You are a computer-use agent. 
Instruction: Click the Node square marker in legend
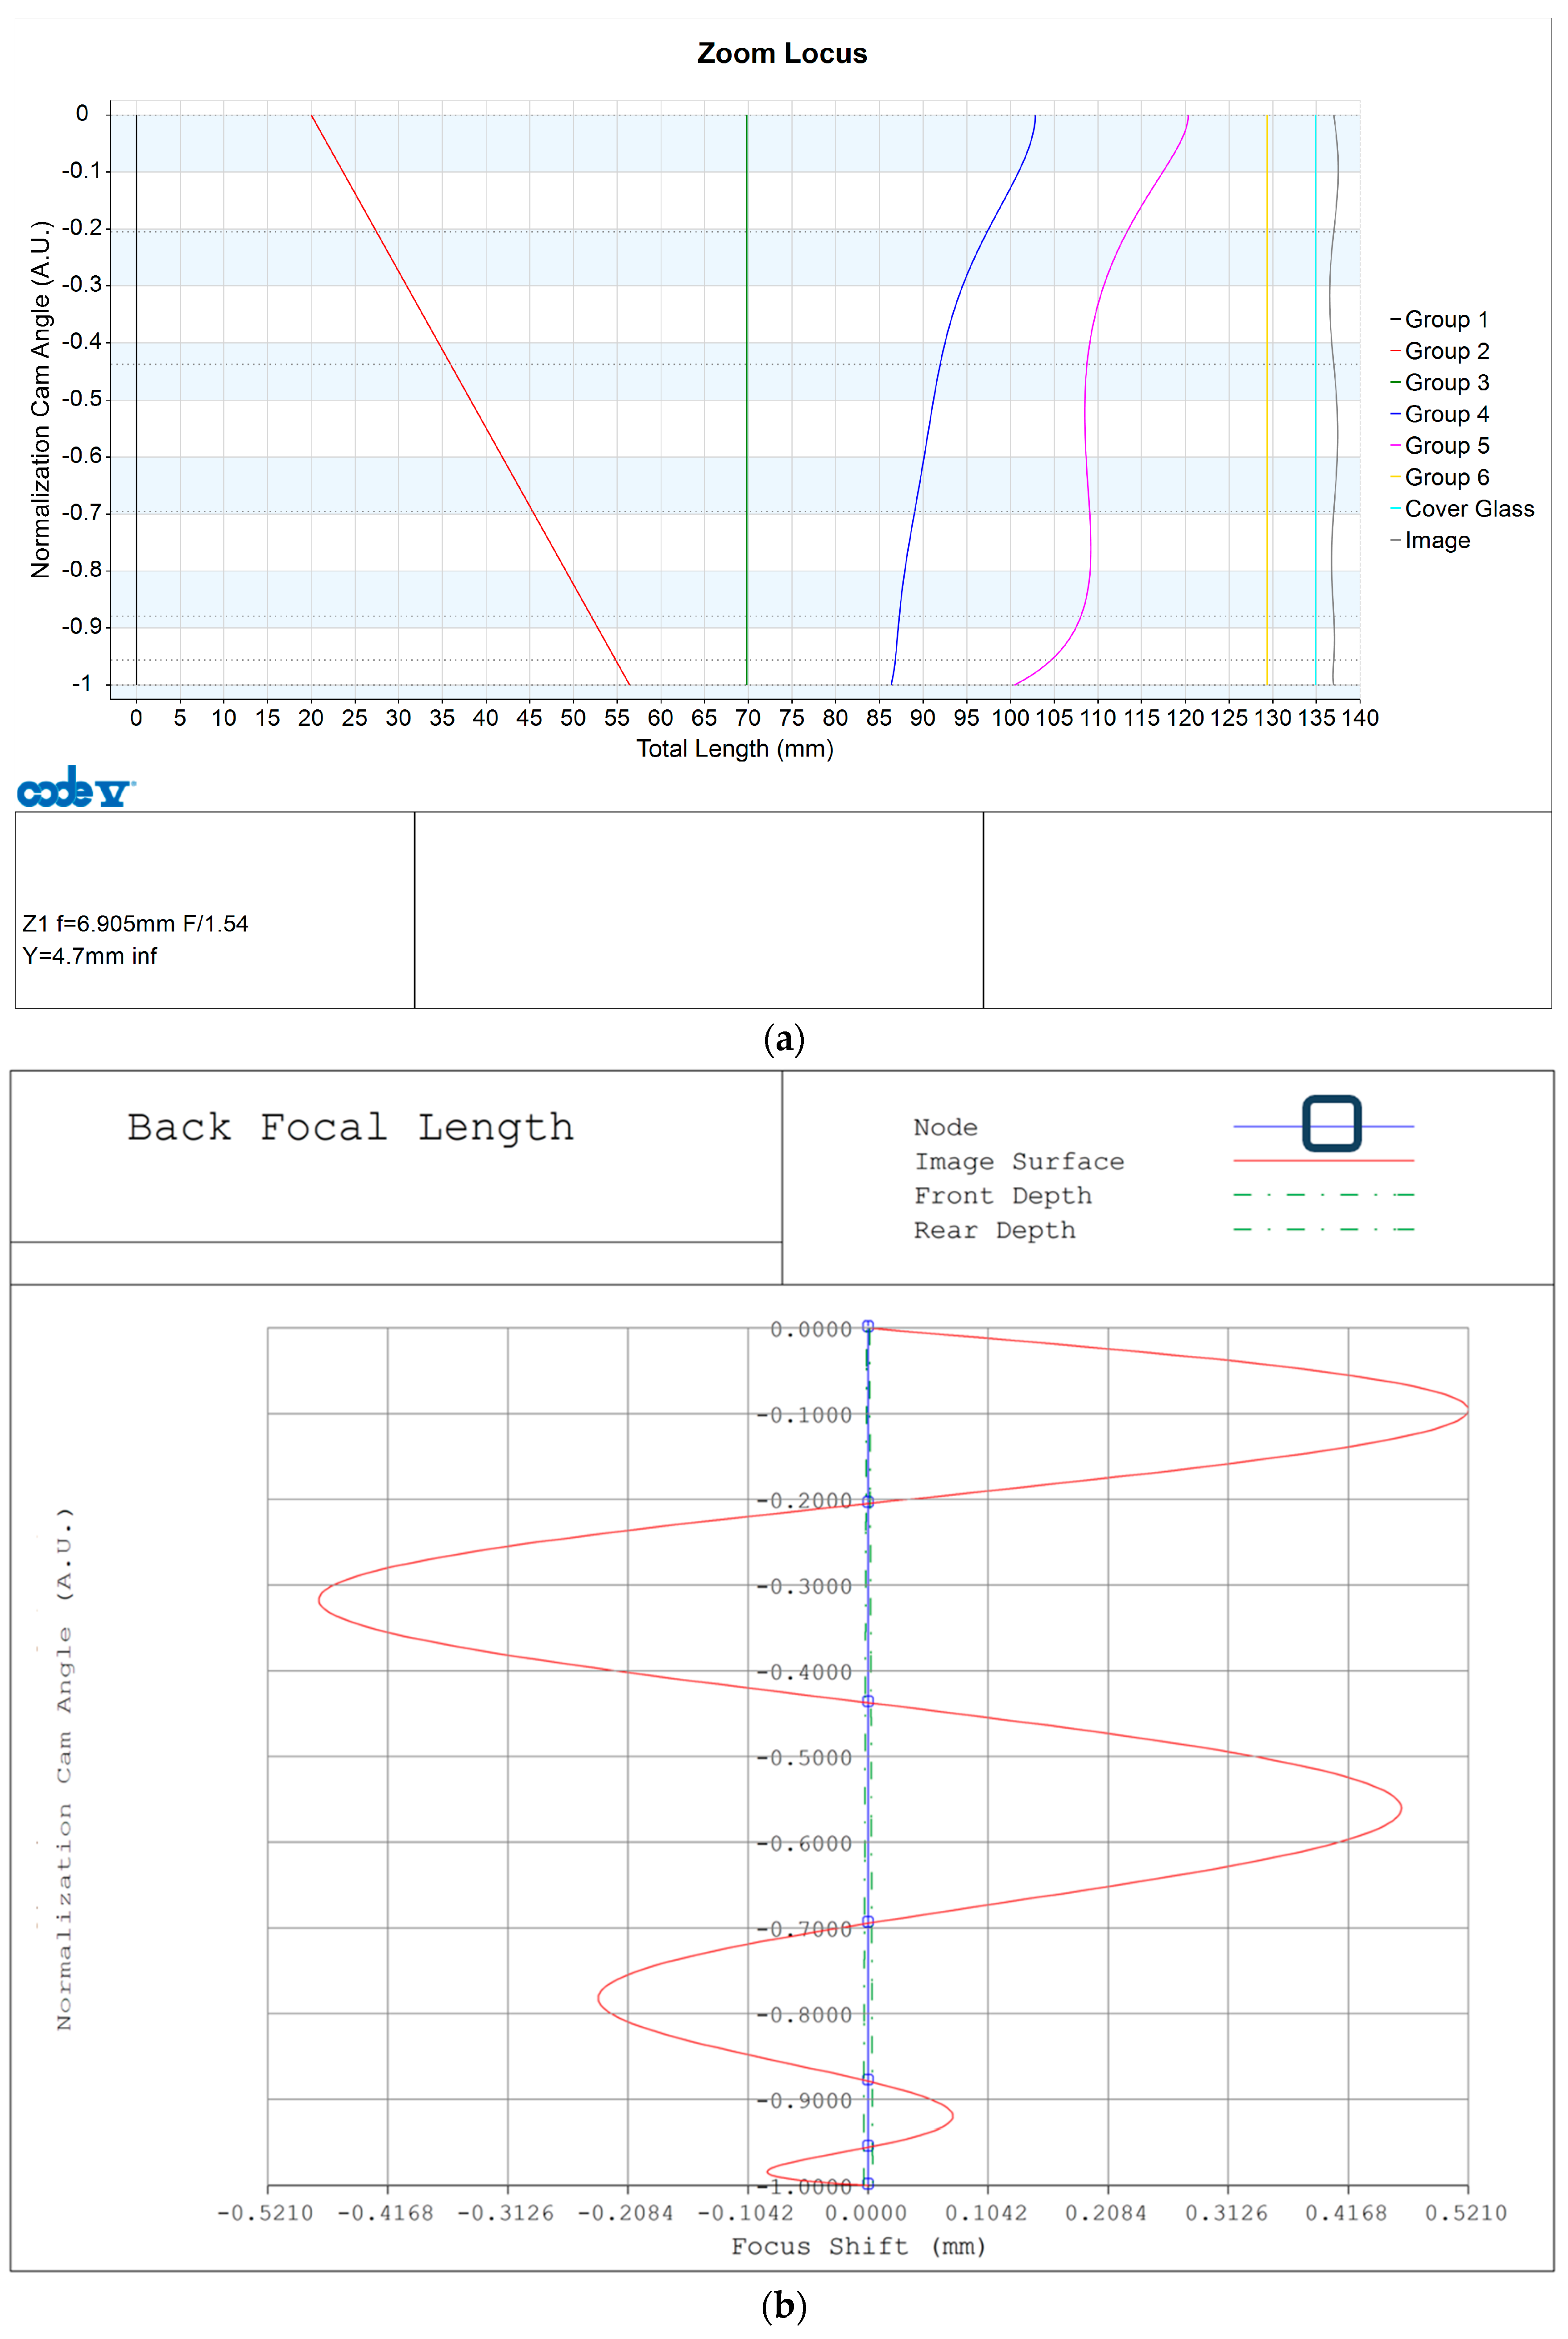1331,1124
